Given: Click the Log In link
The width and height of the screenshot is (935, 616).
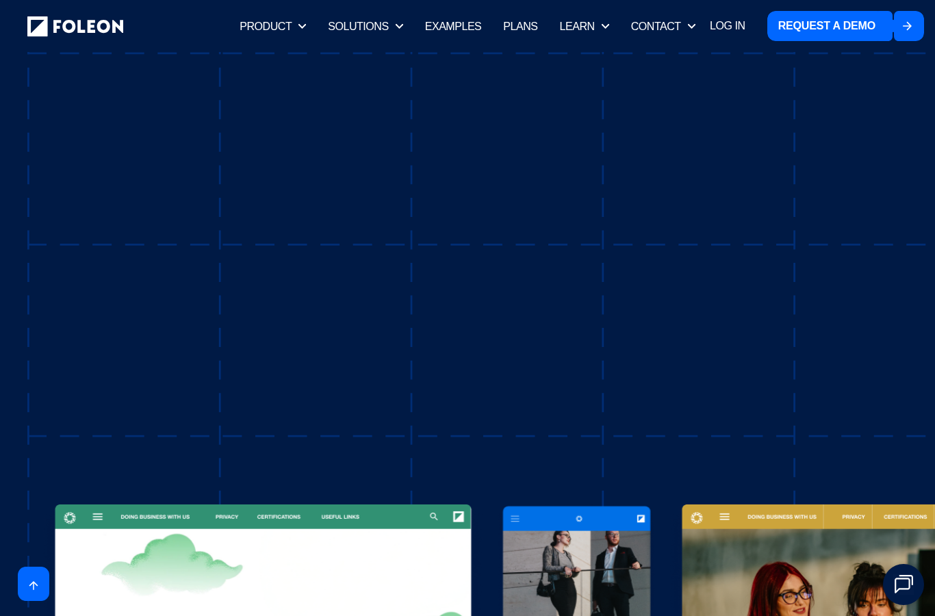Looking at the screenshot, I should pyautogui.click(x=728, y=25).
